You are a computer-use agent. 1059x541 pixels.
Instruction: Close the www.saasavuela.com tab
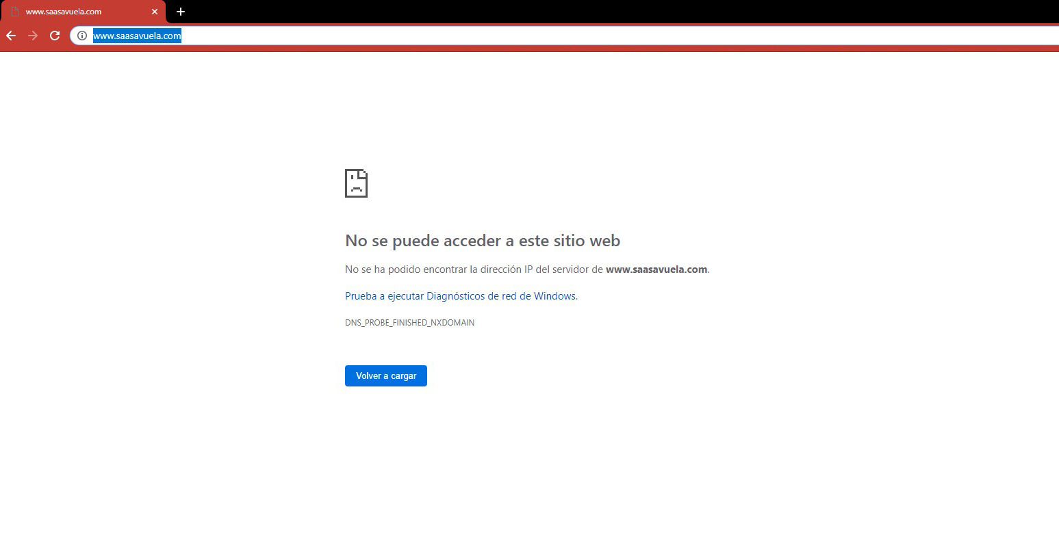point(155,12)
